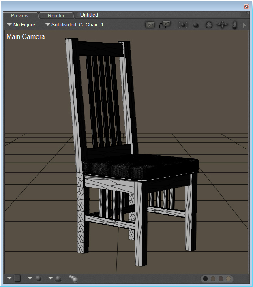Pick the black foreground color dot
Screen dimensions: 253x287
click(x=206, y=278)
